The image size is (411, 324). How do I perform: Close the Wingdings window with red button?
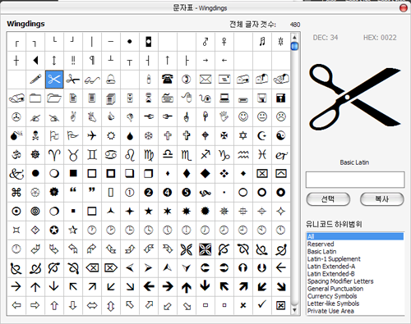[404, 8]
